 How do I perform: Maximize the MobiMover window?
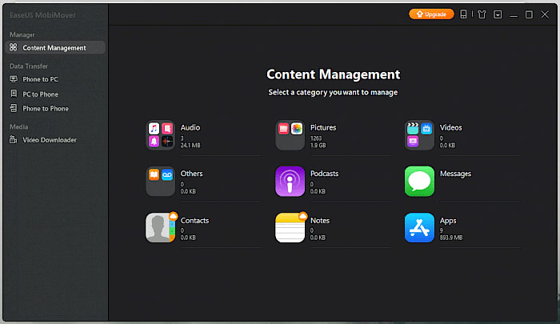point(529,14)
